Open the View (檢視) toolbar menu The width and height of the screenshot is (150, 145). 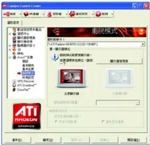coord(12,14)
